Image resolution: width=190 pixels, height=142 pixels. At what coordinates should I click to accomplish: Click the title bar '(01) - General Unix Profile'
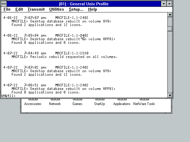[x=84, y=4]
